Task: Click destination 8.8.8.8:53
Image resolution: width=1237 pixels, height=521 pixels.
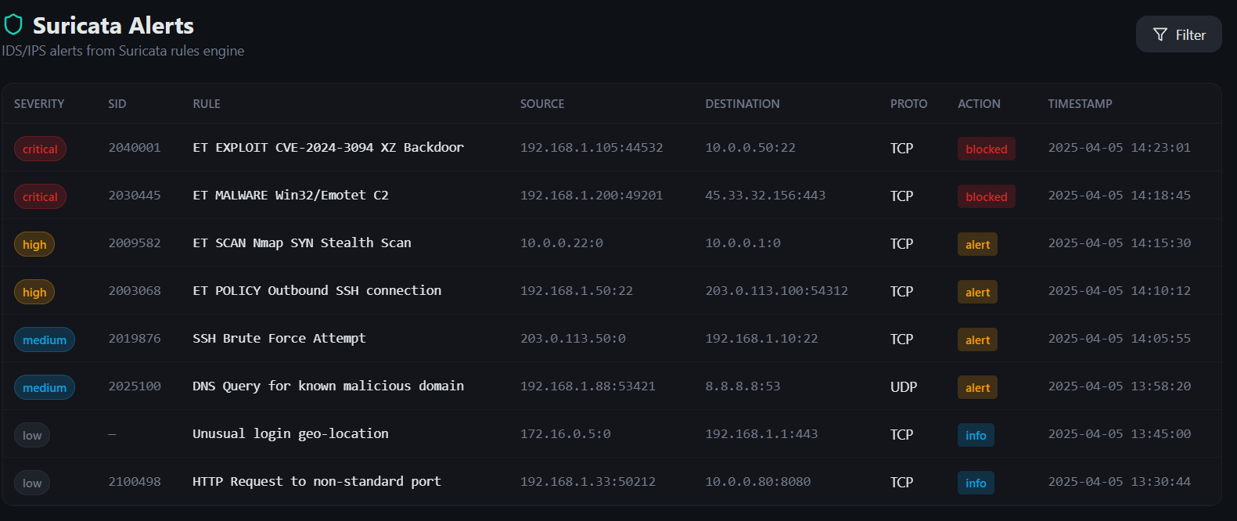Action: click(743, 386)
